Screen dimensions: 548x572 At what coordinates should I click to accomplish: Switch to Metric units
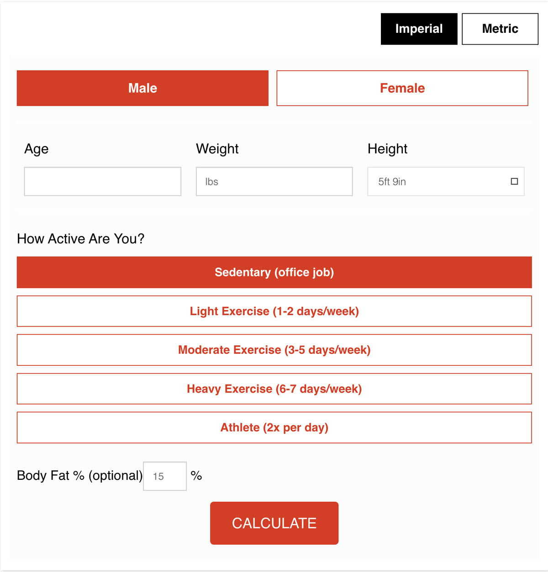[x=500, y=29]
